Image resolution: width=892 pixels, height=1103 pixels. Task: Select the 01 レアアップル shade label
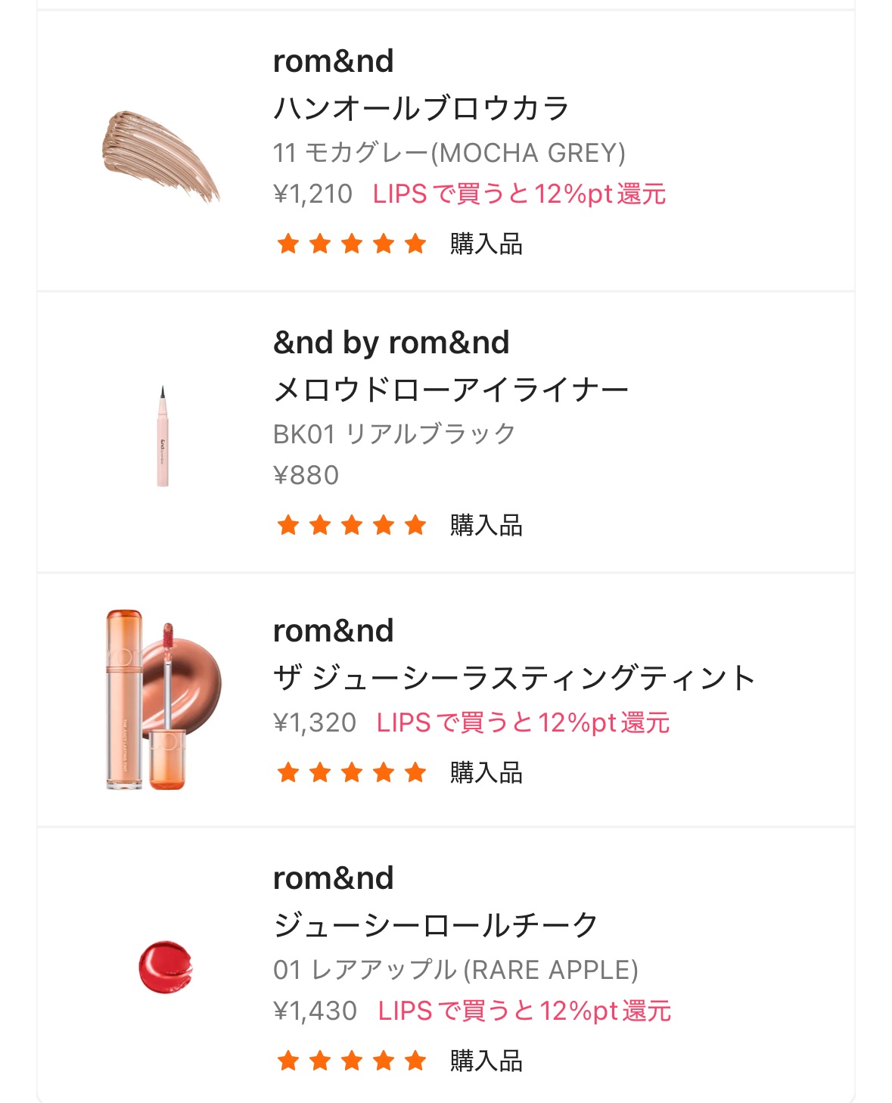[x=455, y=970]
